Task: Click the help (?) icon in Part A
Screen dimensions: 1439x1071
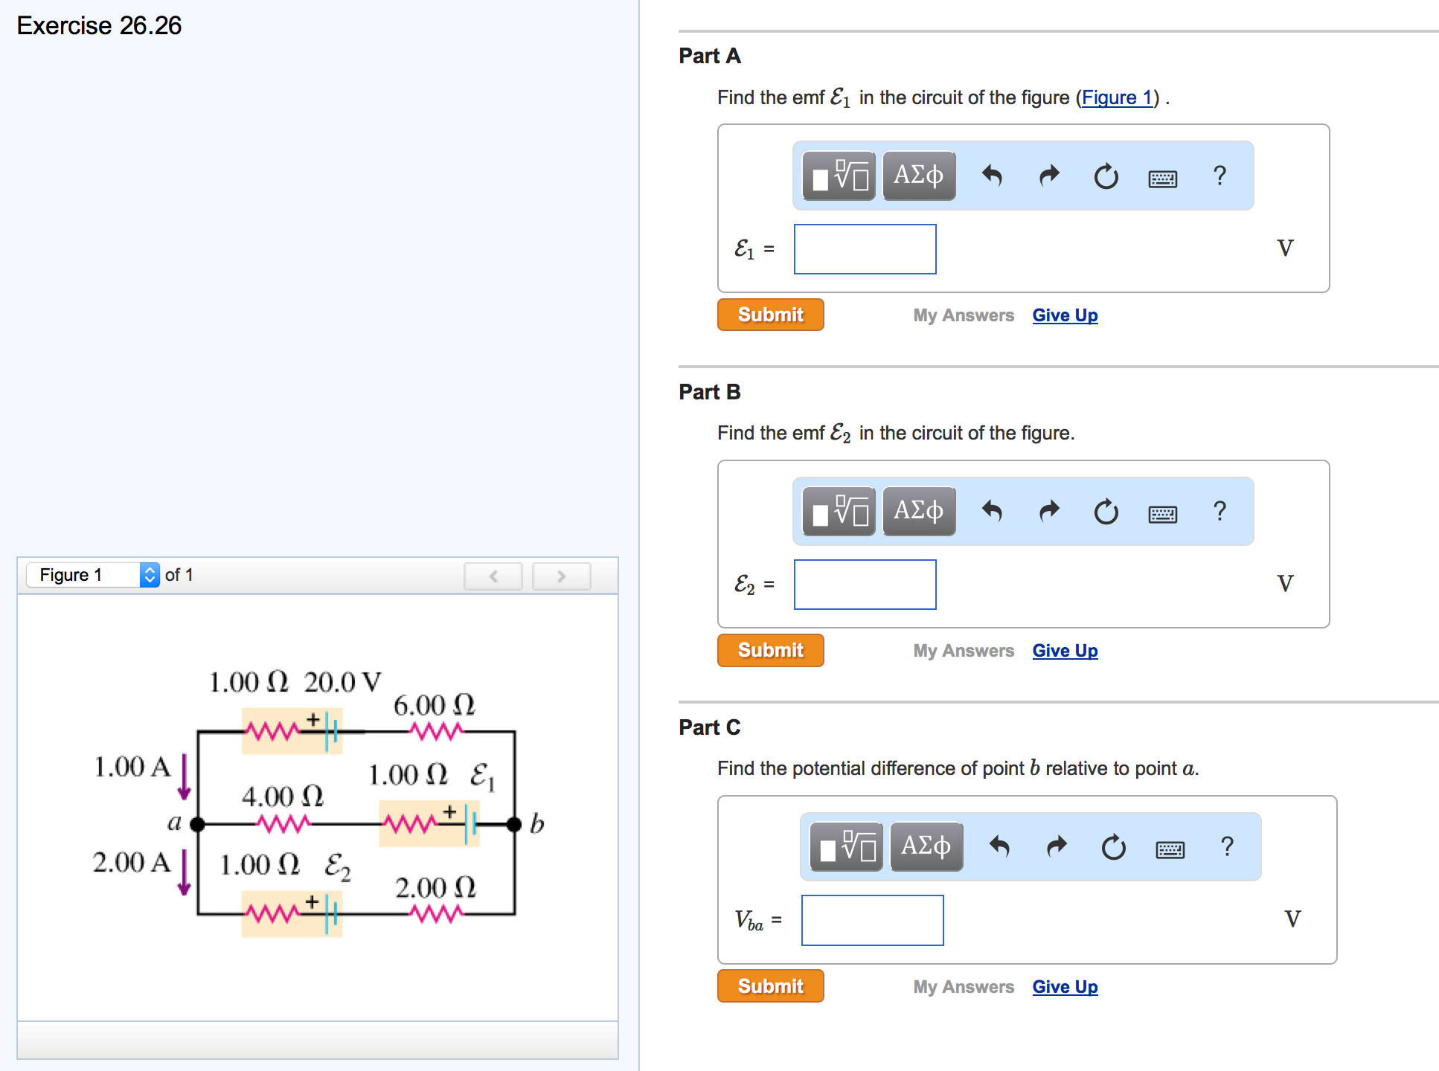Action: pos(1220,176)
